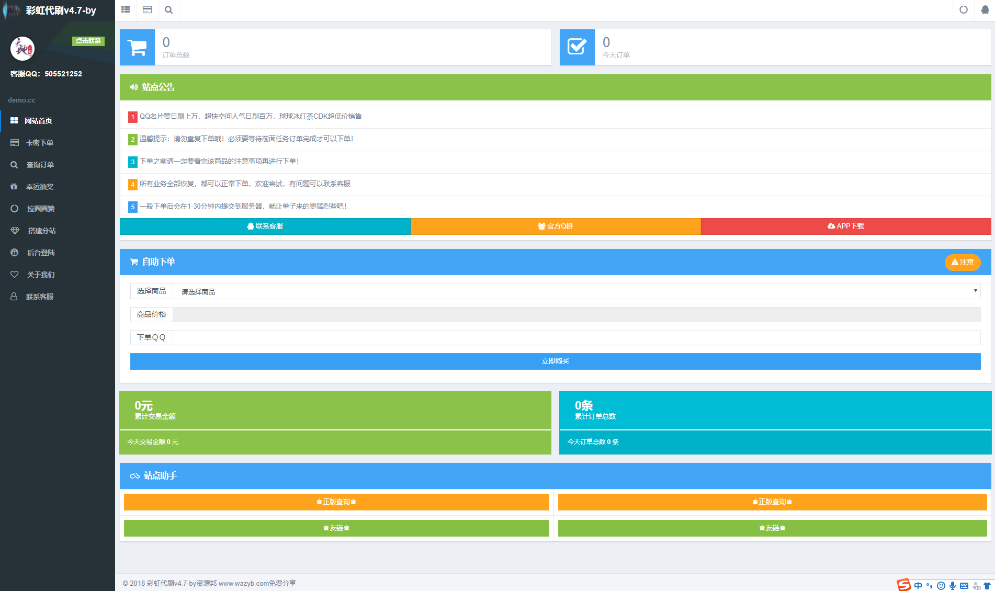The image size is (995, 591).
Task: Open the search icon in top bar
Action: pos(168,9)
